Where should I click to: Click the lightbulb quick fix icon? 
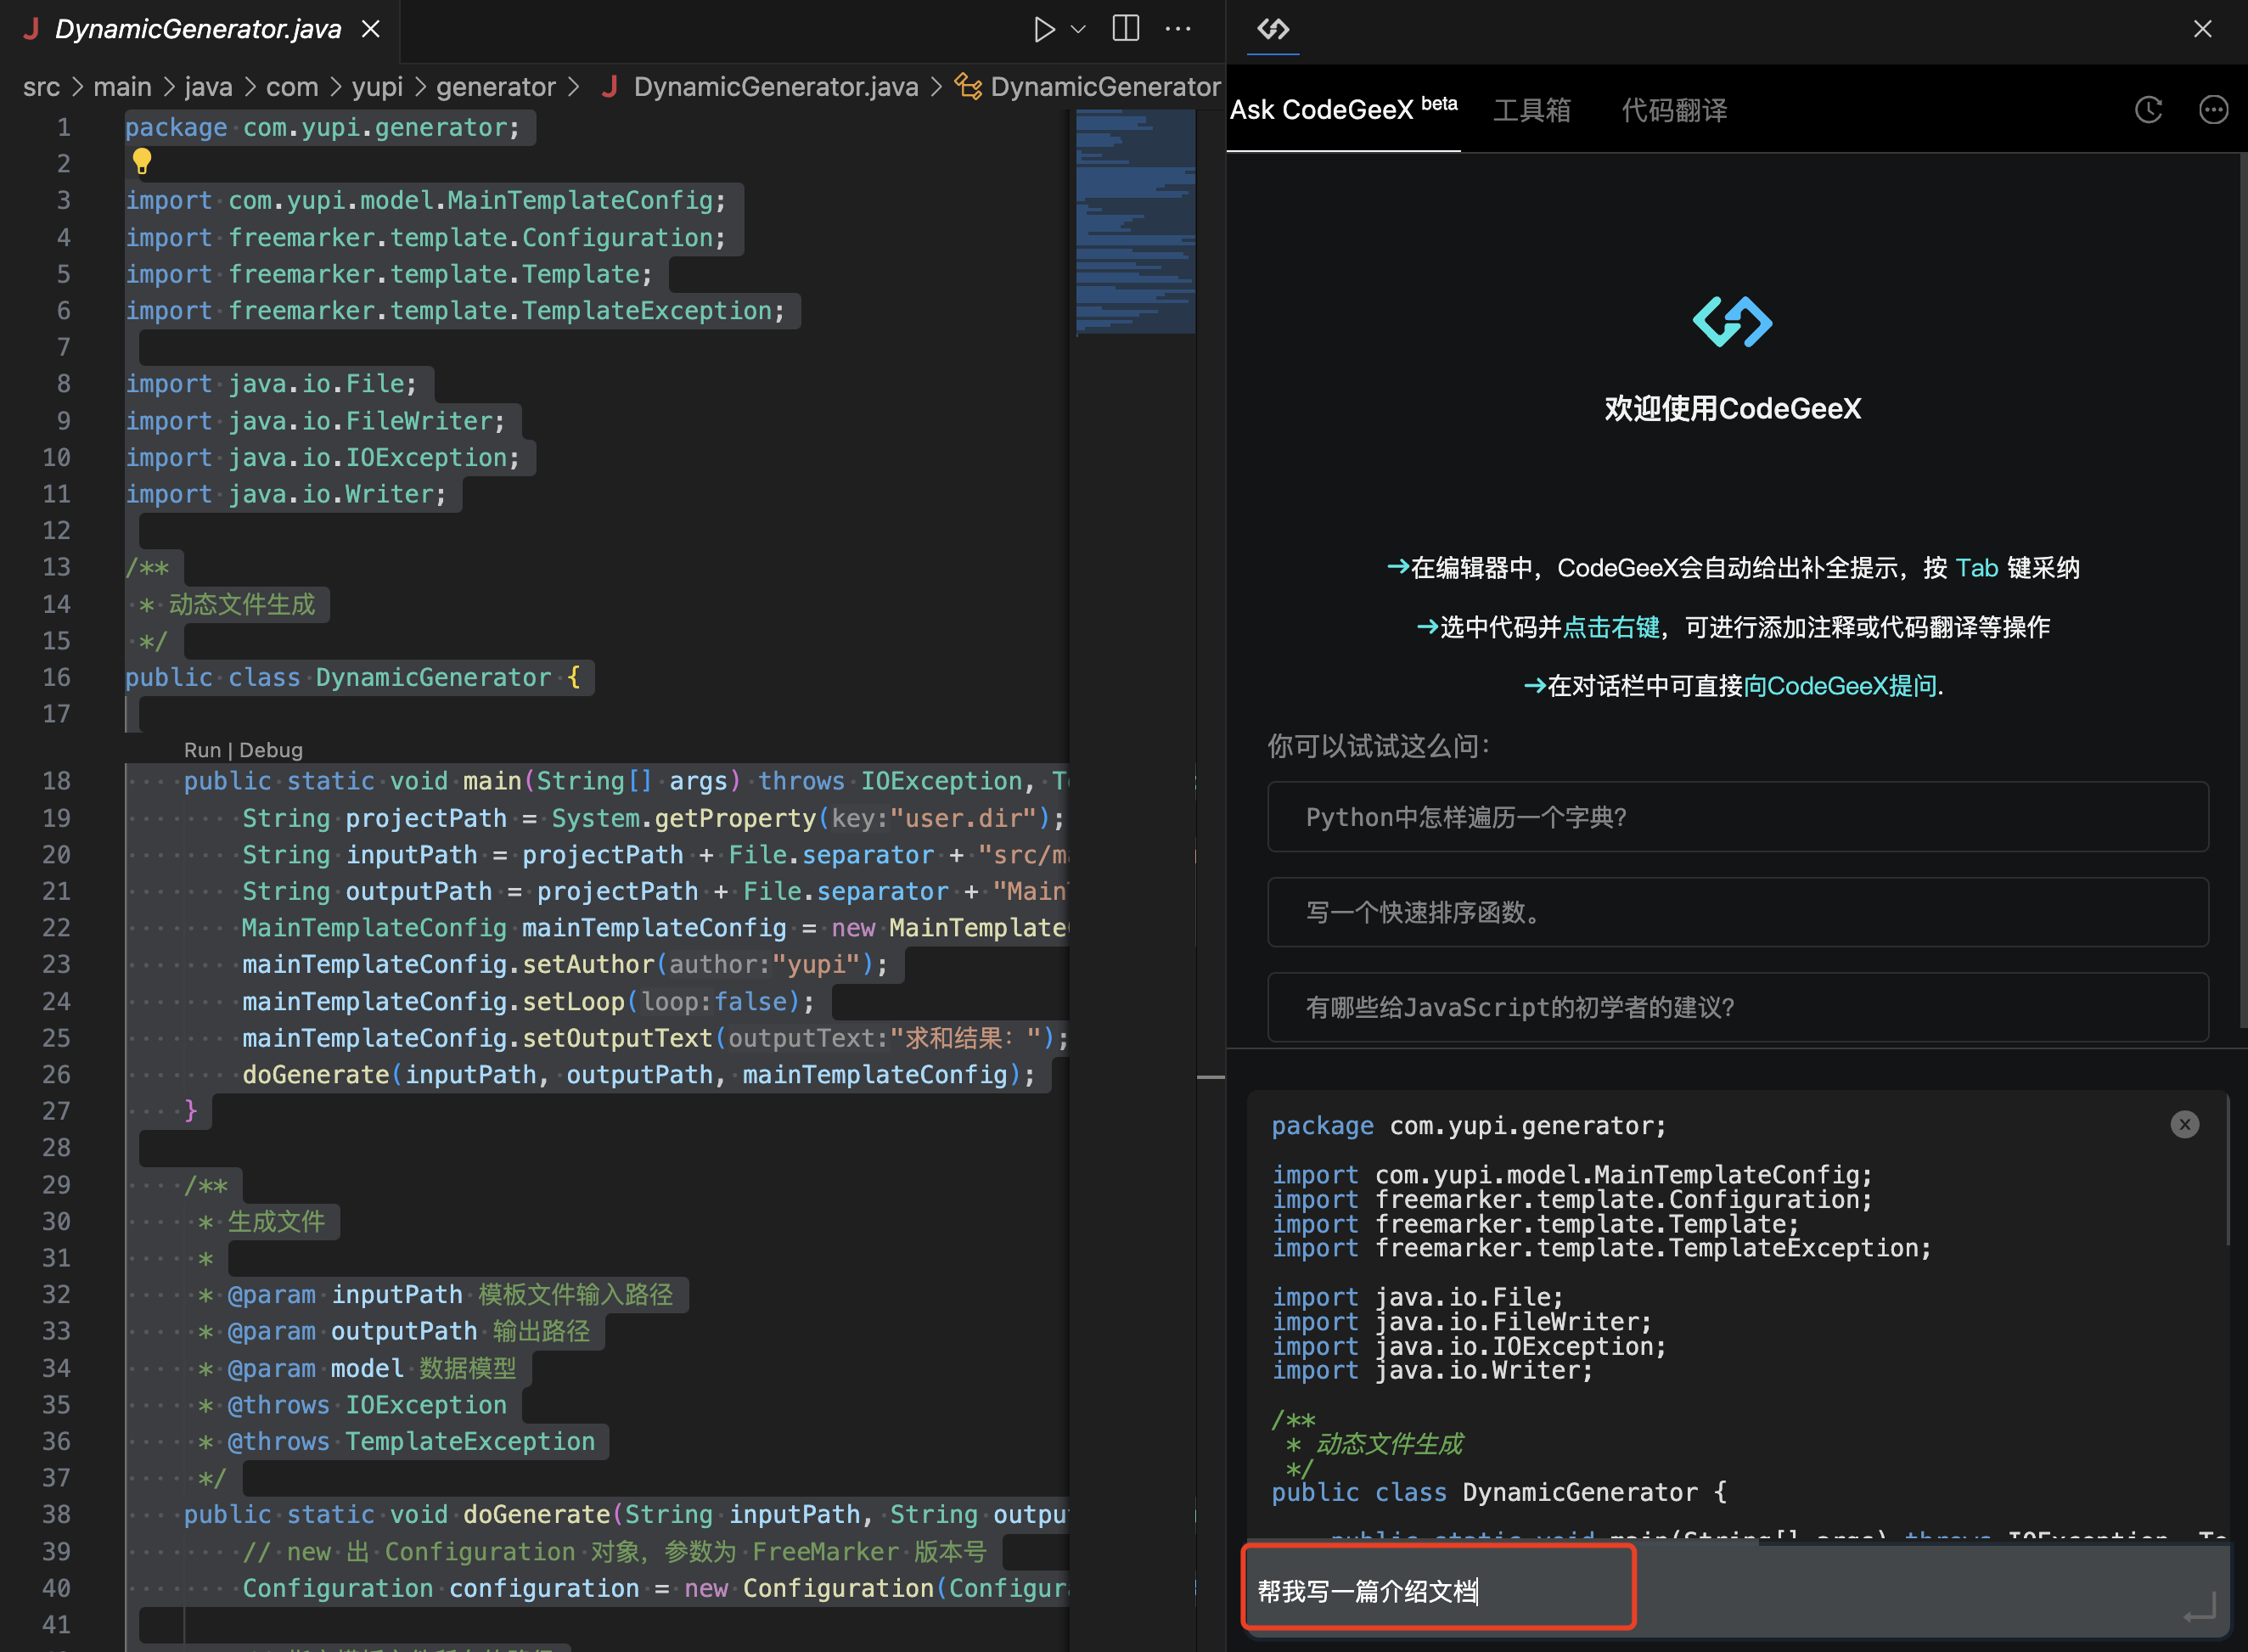click(x=142, y=160)
